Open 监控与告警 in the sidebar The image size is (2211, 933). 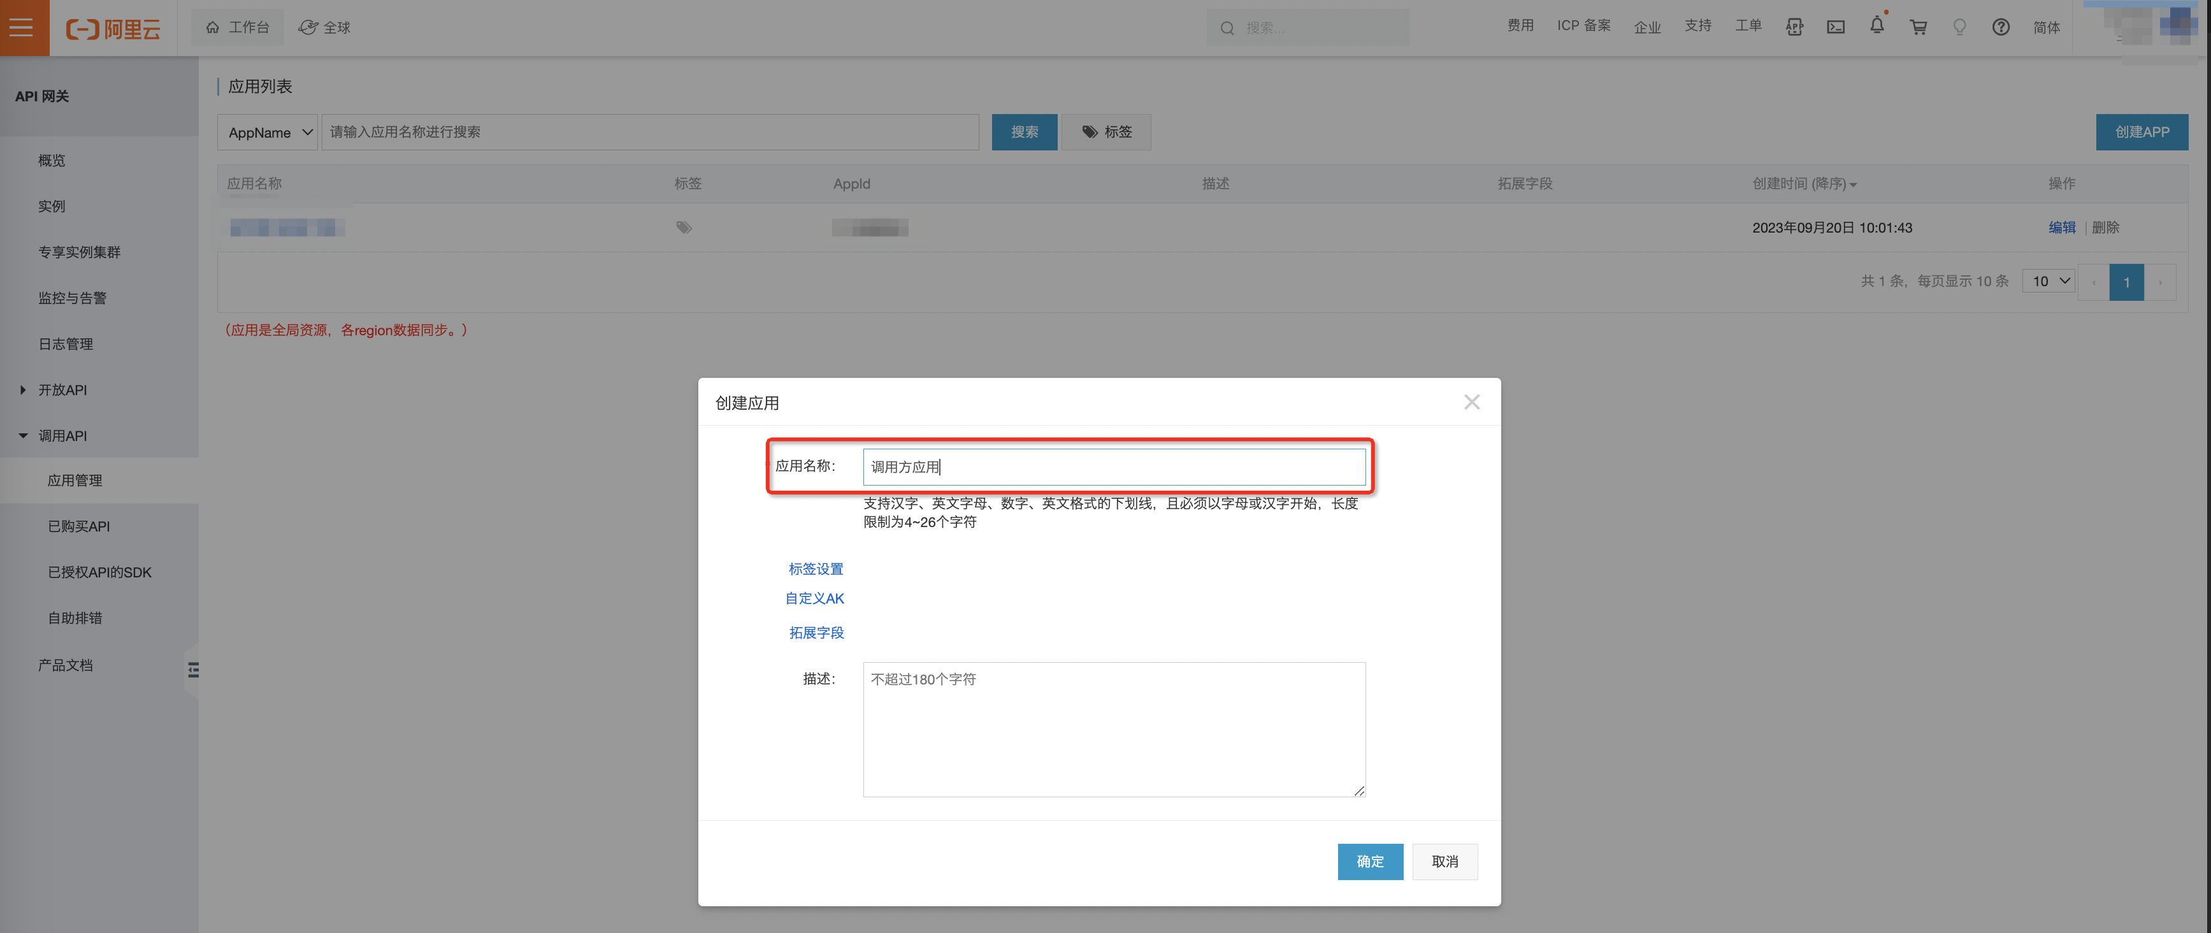pyautogui.click(x=73, y=298)
